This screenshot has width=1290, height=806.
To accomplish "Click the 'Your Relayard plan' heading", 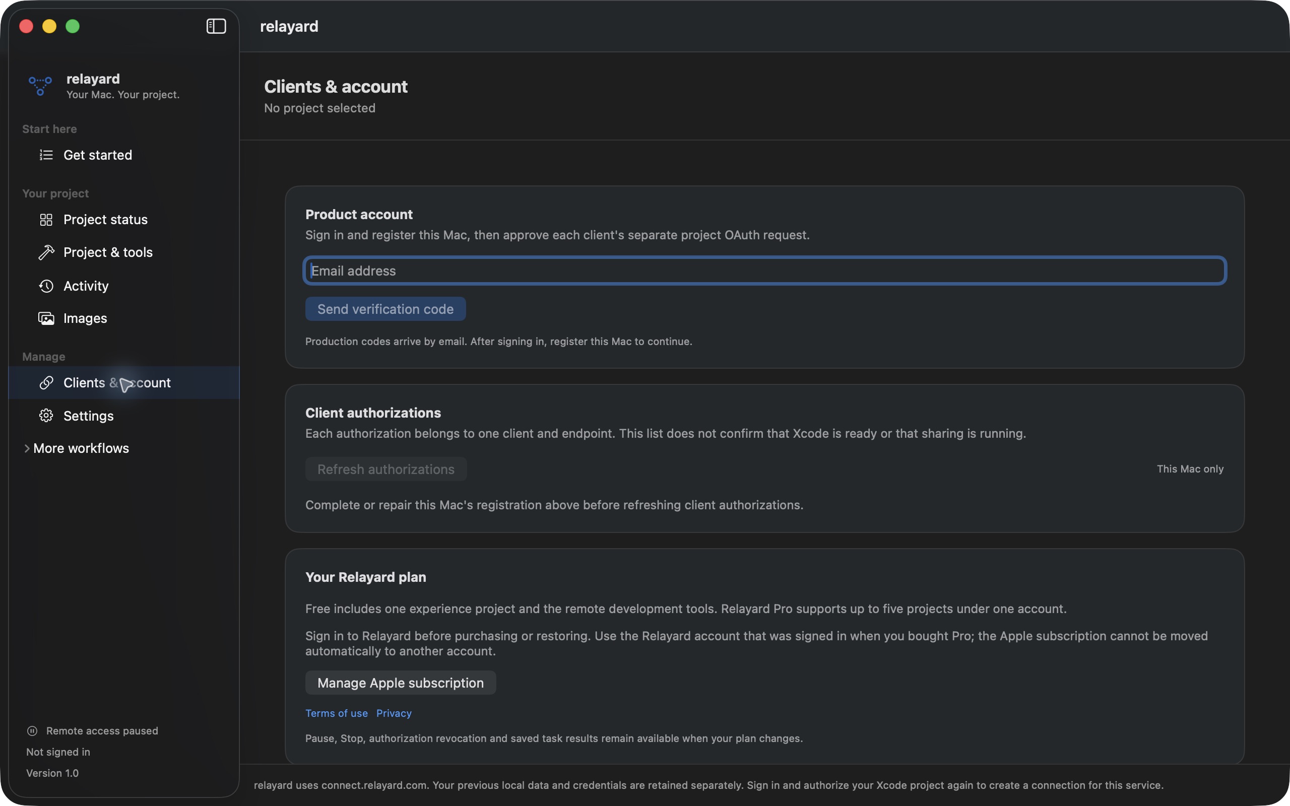I will pyautogui.click(x=366, y=577).
